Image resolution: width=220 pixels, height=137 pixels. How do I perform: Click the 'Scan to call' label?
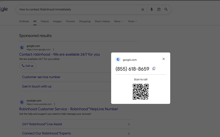coord(141,79)
